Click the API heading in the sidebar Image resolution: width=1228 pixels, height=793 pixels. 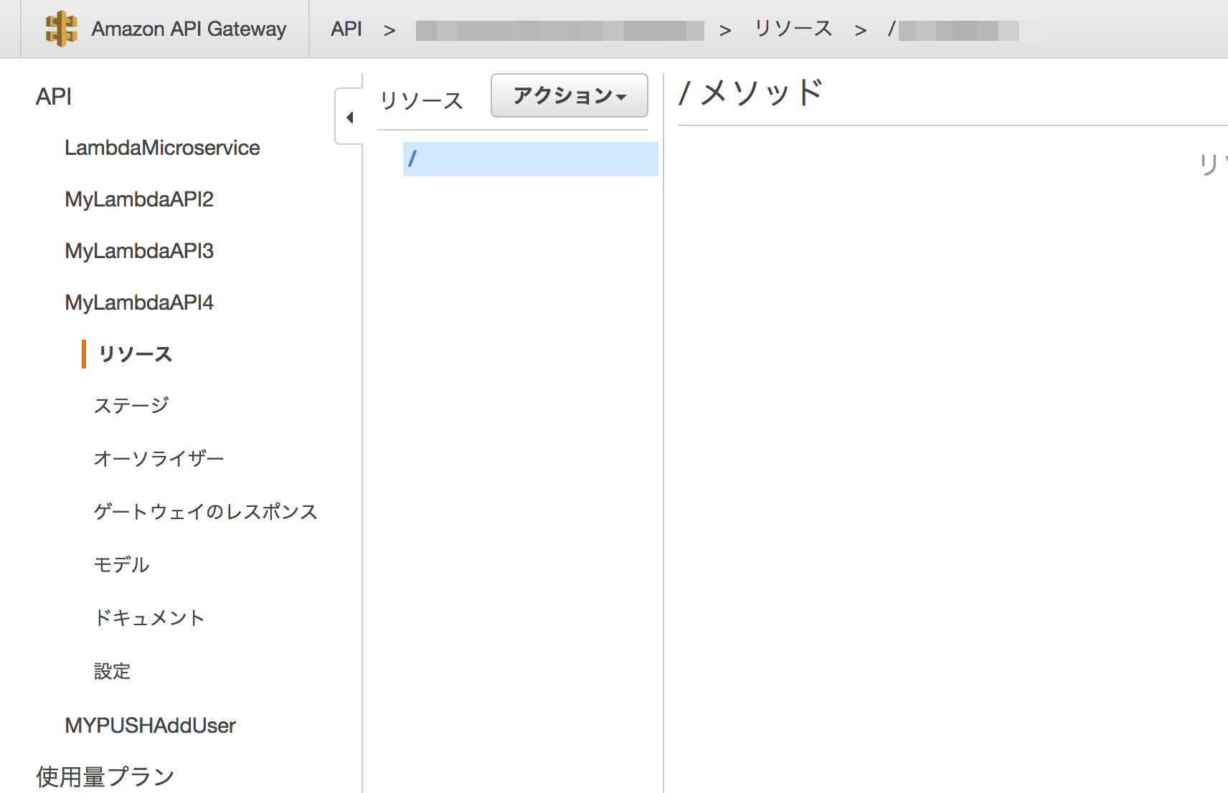(x=54, y=96)
